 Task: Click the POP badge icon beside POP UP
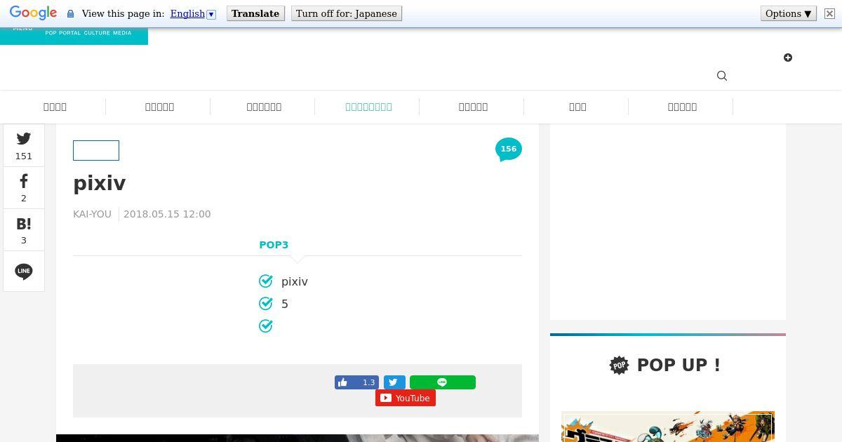point(620,365)
